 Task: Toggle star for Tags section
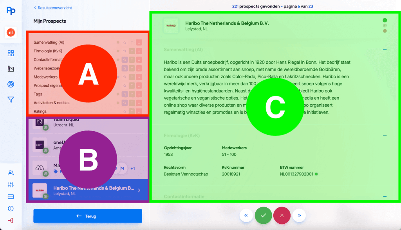125,94
